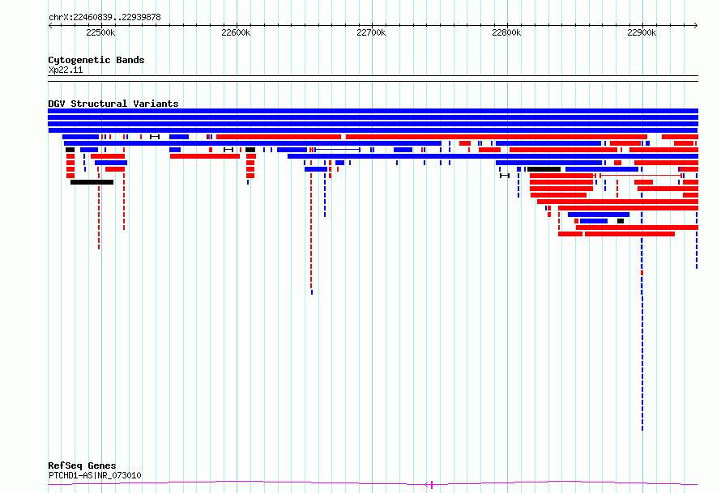The height and width of the screenshot is (493, 721).
Task: Select the long blue bar from 22472k to 22752k
Action: click(253, 144)
